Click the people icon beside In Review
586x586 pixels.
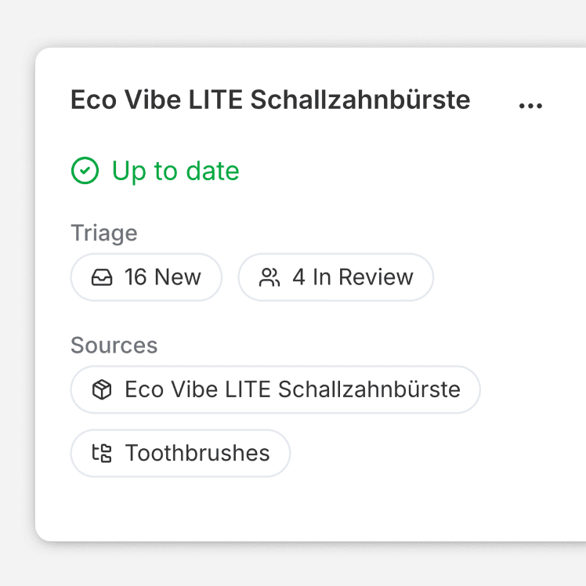point(269,277)
